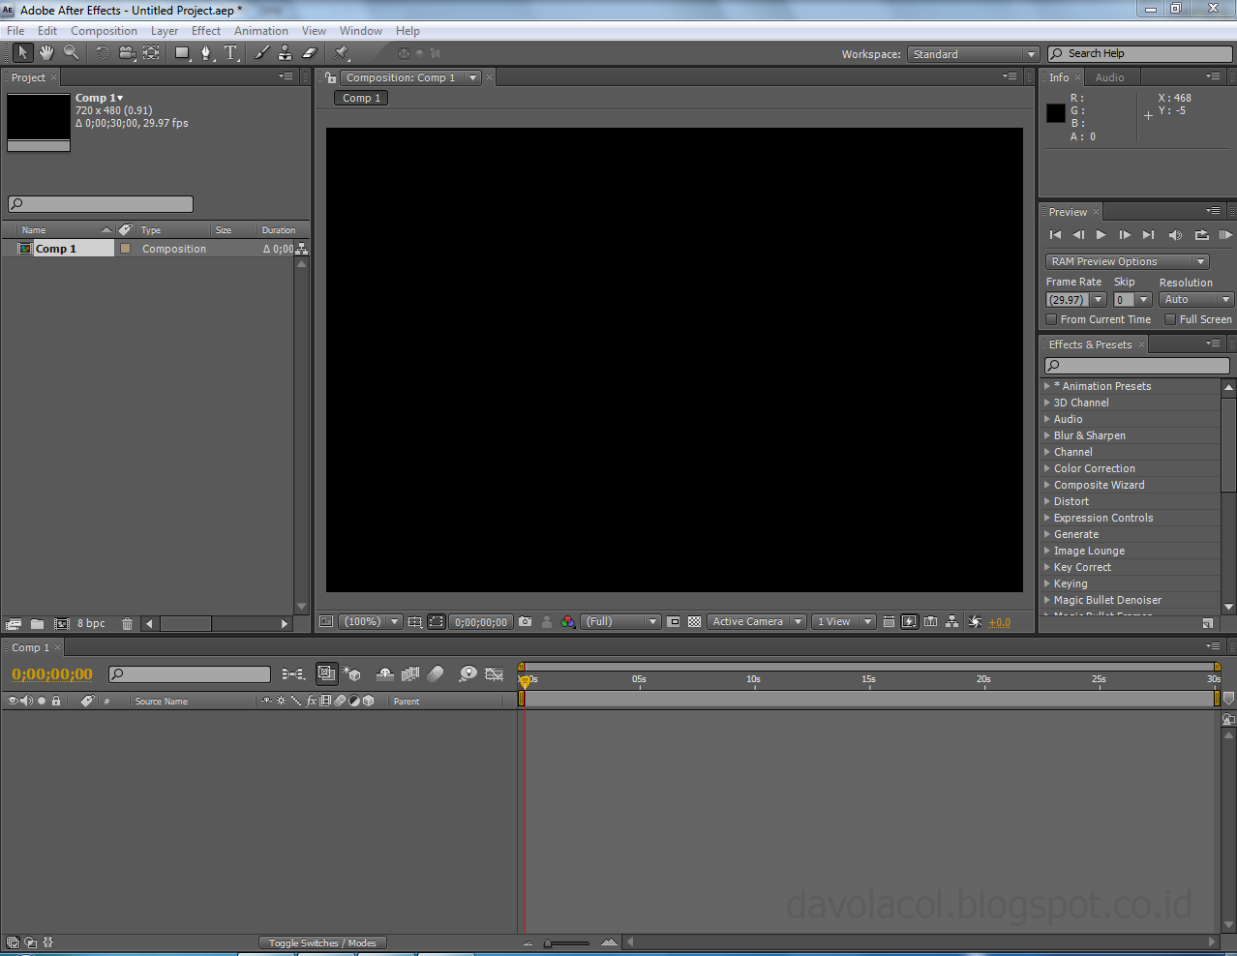Play the preview with the Play button
Viewport: 1237px width, 956px height.
pyautogui.click(x=1101, y=235)
